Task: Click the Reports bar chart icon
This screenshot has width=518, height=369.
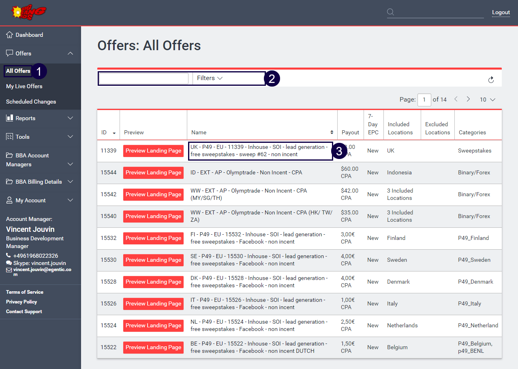Action: 10,118
